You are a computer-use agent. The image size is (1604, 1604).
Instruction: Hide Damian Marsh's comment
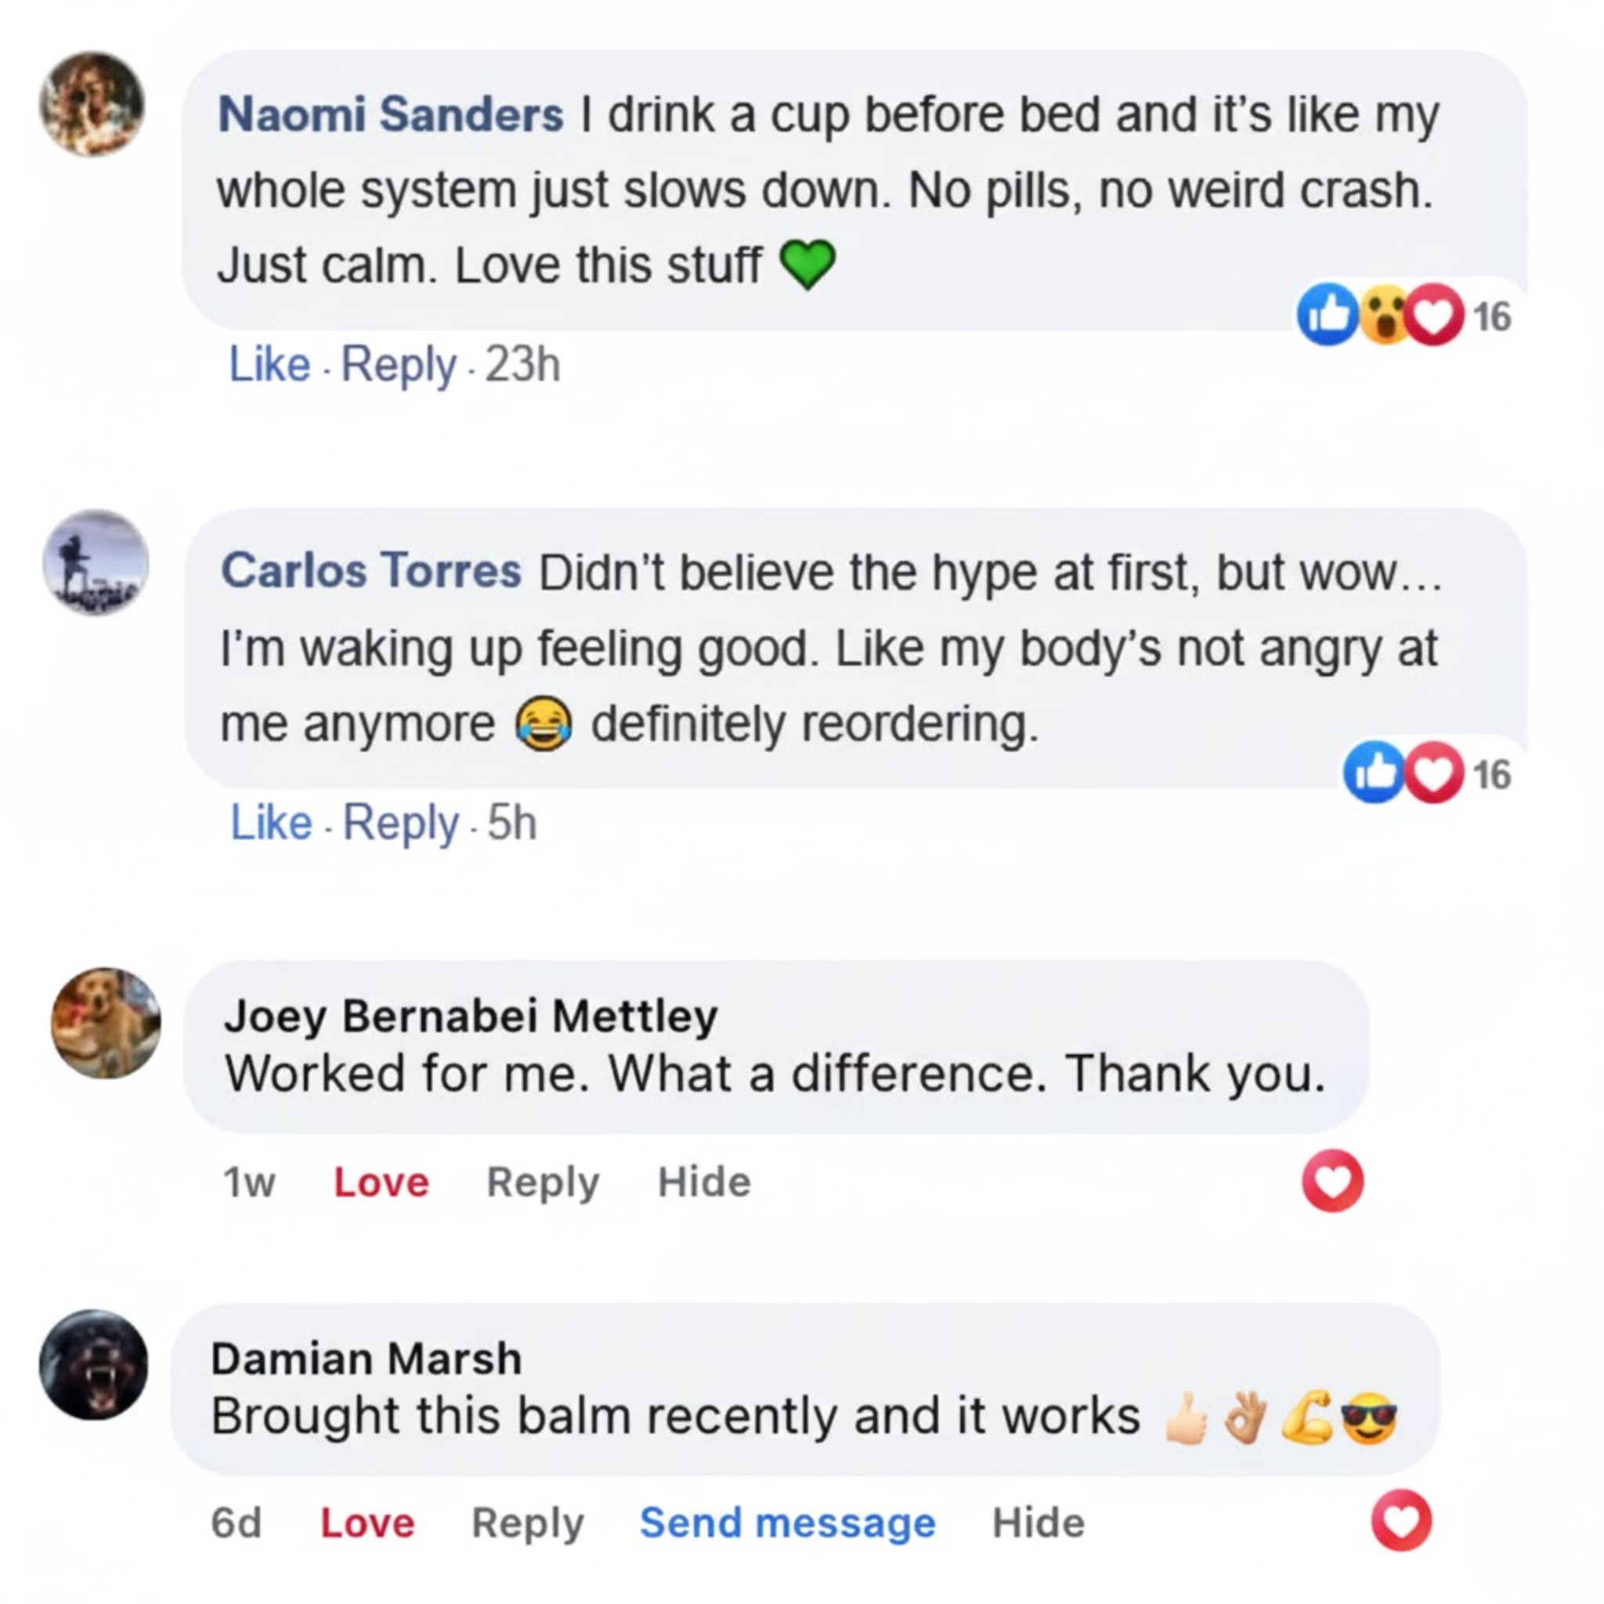click(1038, 1523)
